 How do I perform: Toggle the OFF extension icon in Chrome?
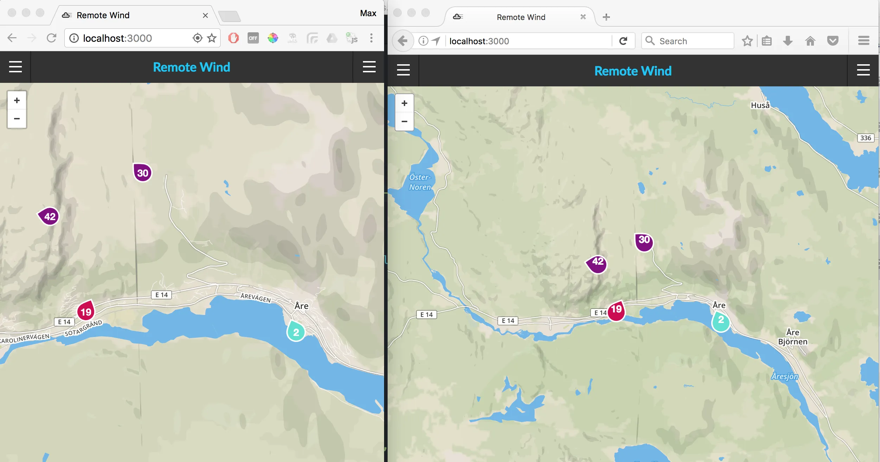(253, 38)
